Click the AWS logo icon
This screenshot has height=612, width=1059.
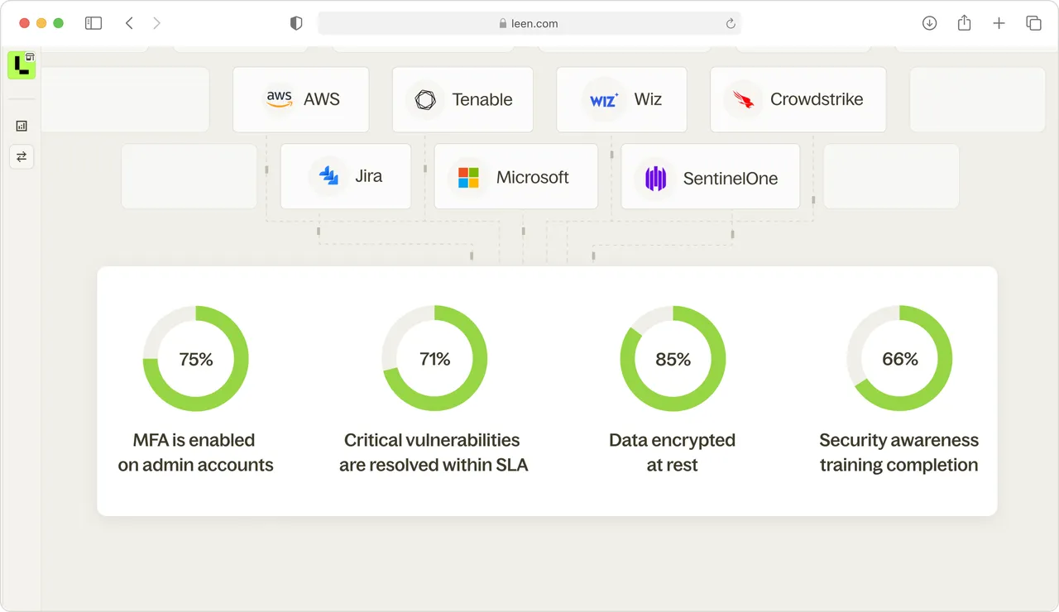pos(279,99)
